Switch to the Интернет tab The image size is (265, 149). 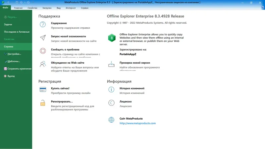pos(71,8)
